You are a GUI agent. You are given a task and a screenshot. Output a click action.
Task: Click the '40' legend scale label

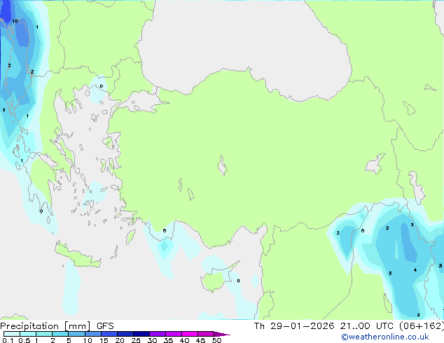184,340
